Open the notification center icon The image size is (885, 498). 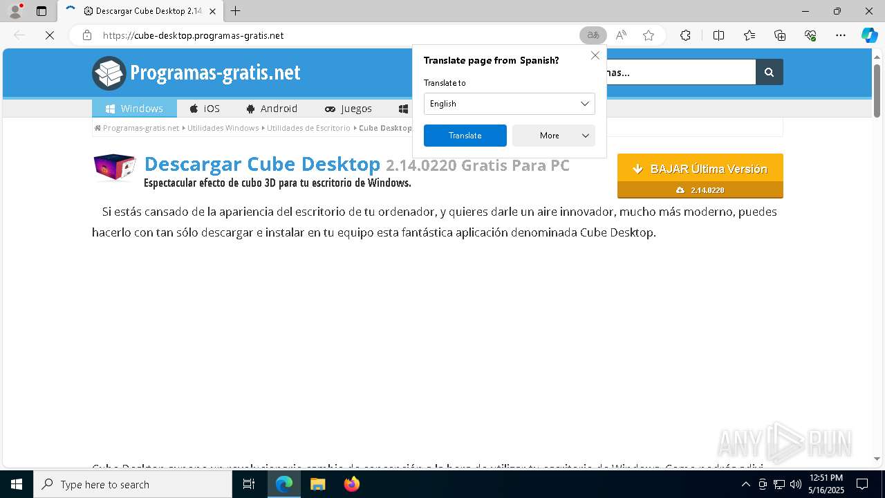862,484
